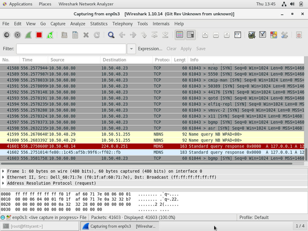
Task: Zoom in the packet text icon
Action: click(x=205, y=35)
